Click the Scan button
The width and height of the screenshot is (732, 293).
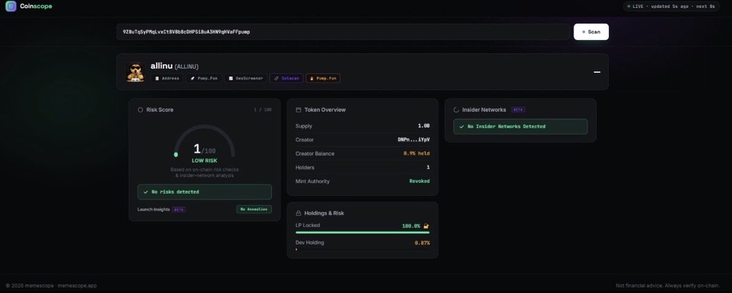pos(591,32)
